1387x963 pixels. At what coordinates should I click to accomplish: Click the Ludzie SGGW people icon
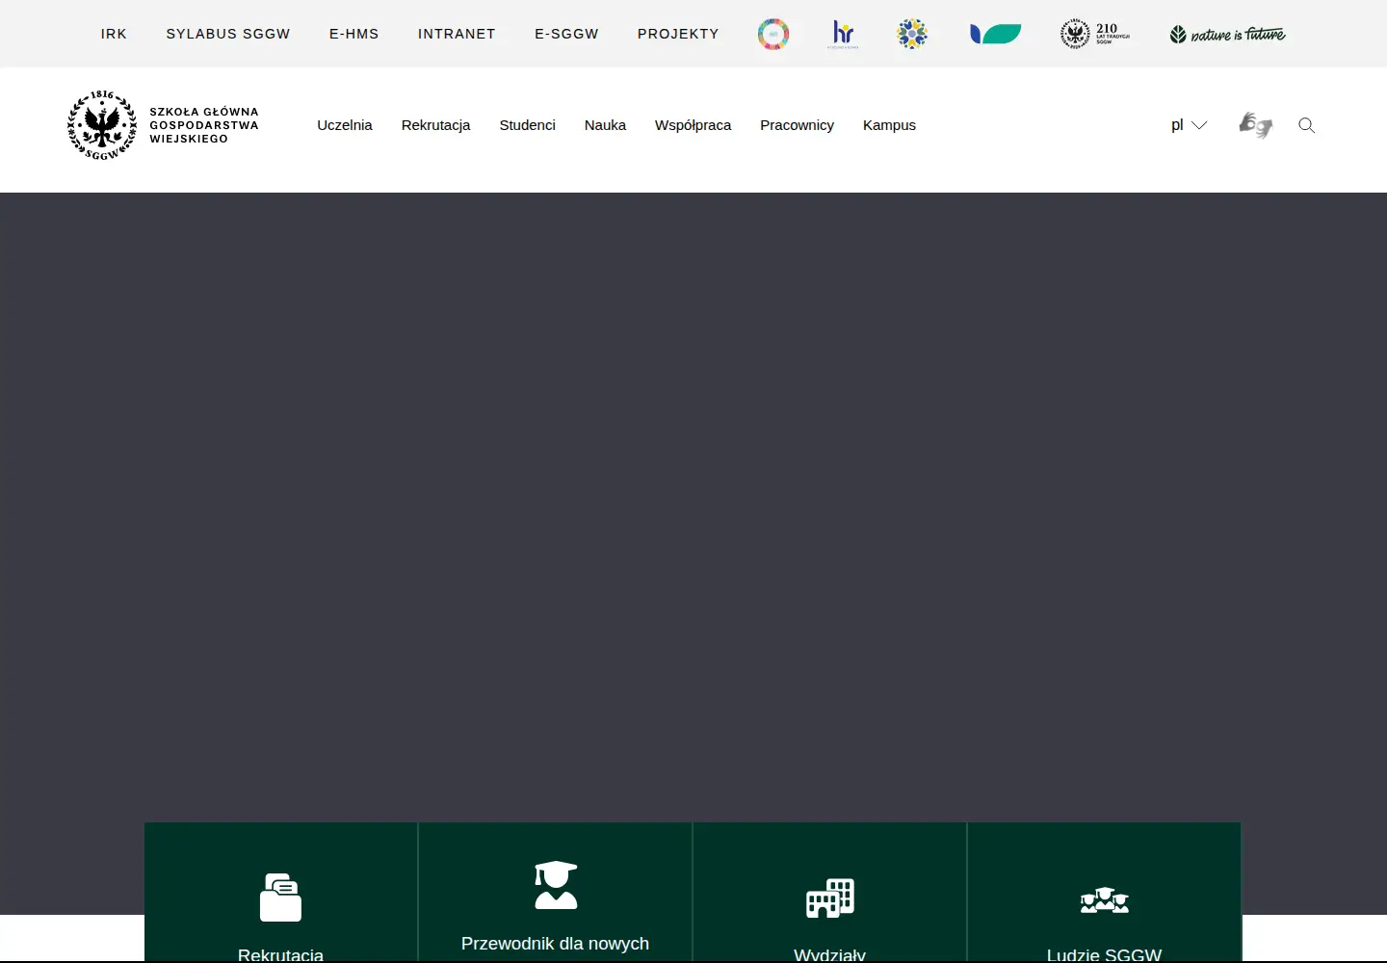click(x=1105, y=900)
